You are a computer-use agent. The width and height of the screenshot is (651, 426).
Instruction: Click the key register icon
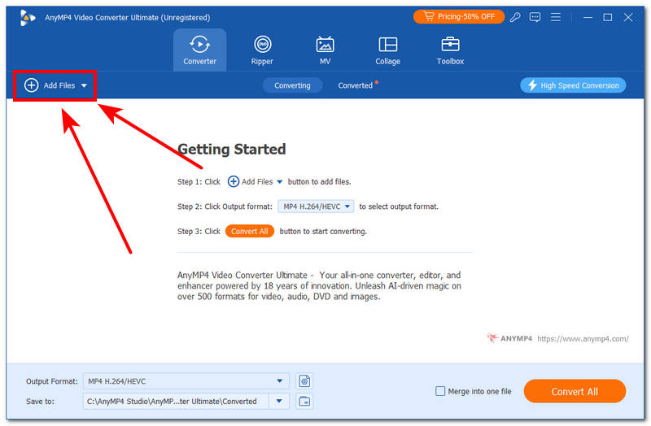click(515, 17)
